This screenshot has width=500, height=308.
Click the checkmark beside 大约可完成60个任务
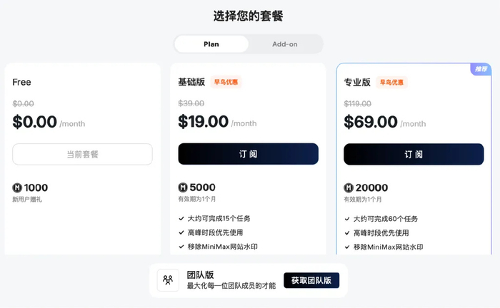[x=347, y=218]
